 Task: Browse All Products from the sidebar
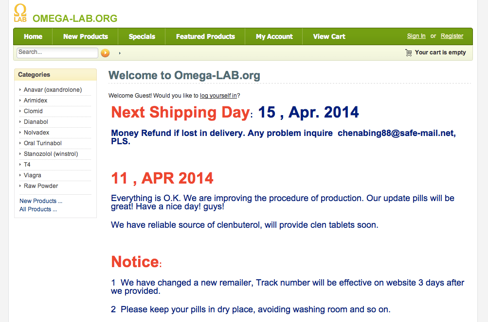(x=37, y=209)
